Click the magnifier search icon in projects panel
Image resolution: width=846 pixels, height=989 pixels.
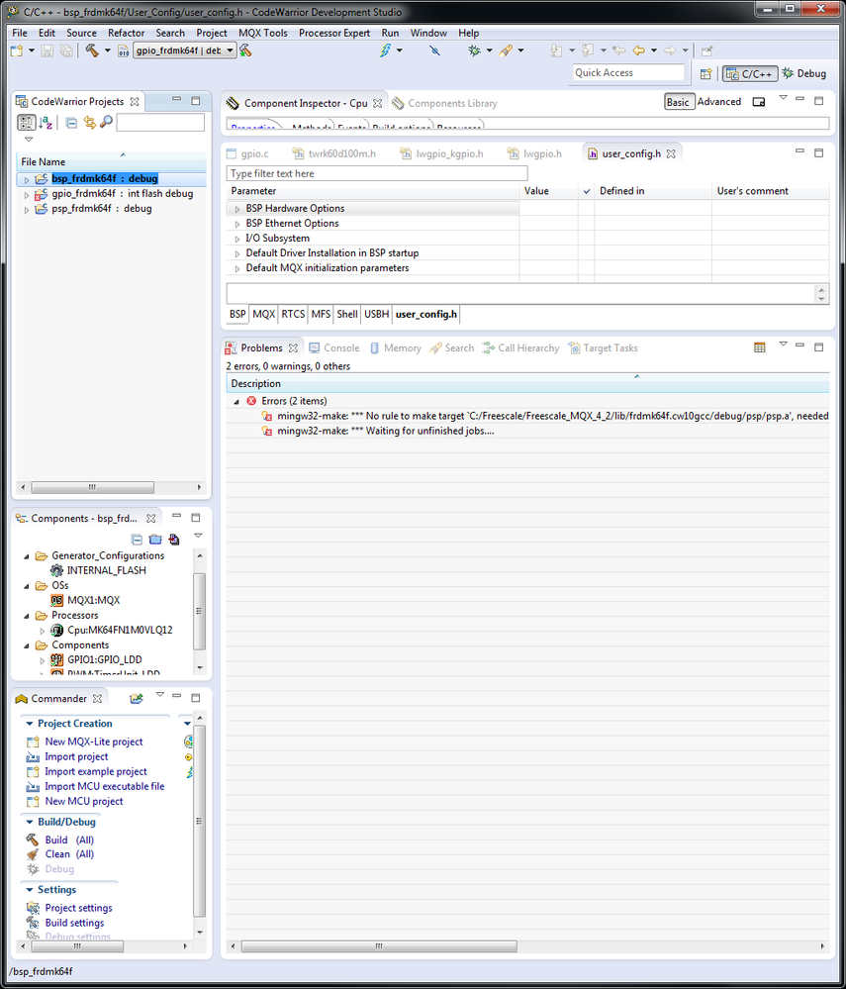[x=106, y=122]
